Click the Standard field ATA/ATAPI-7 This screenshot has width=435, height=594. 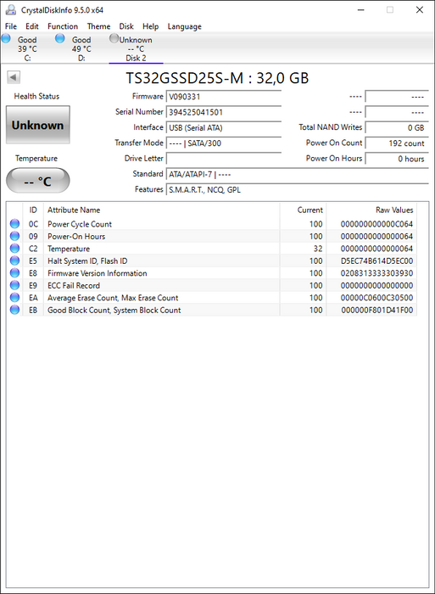coord(297,174)
